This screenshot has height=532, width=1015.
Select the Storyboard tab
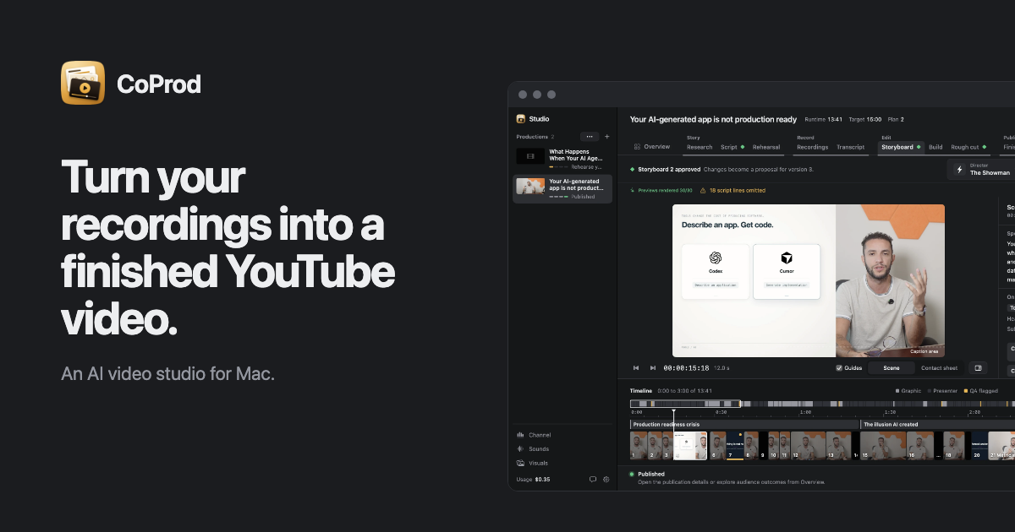coord(901,147)
